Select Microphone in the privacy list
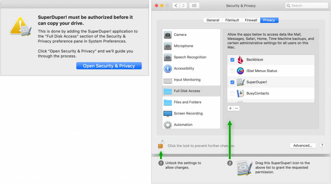The image size is (331, 184). [191, 46]
